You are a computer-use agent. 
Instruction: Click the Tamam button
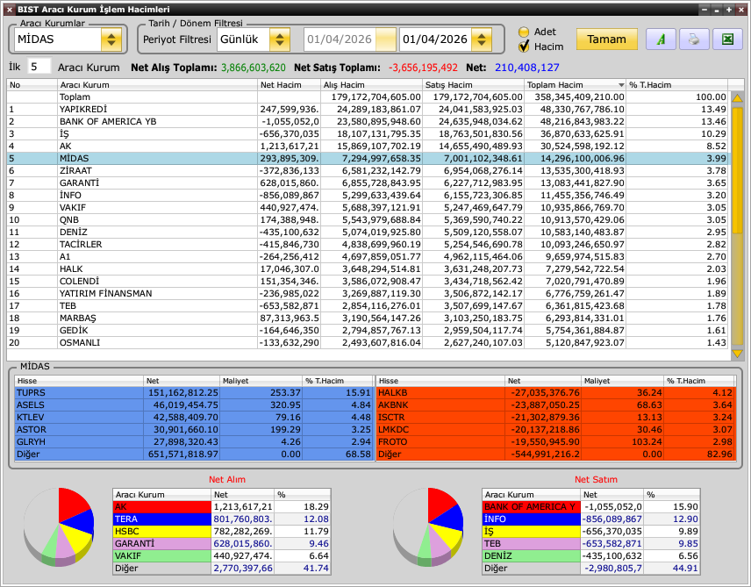coord(607,39)
